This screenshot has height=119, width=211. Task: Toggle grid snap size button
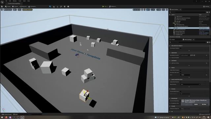coord(148,10)
